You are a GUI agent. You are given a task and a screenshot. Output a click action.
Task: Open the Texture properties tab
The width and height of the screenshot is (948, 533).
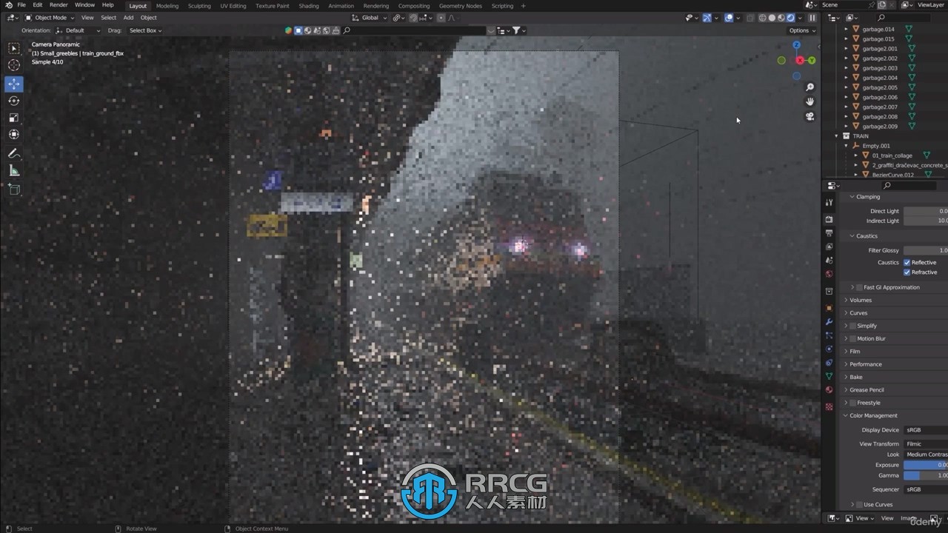tap(829, 406)
